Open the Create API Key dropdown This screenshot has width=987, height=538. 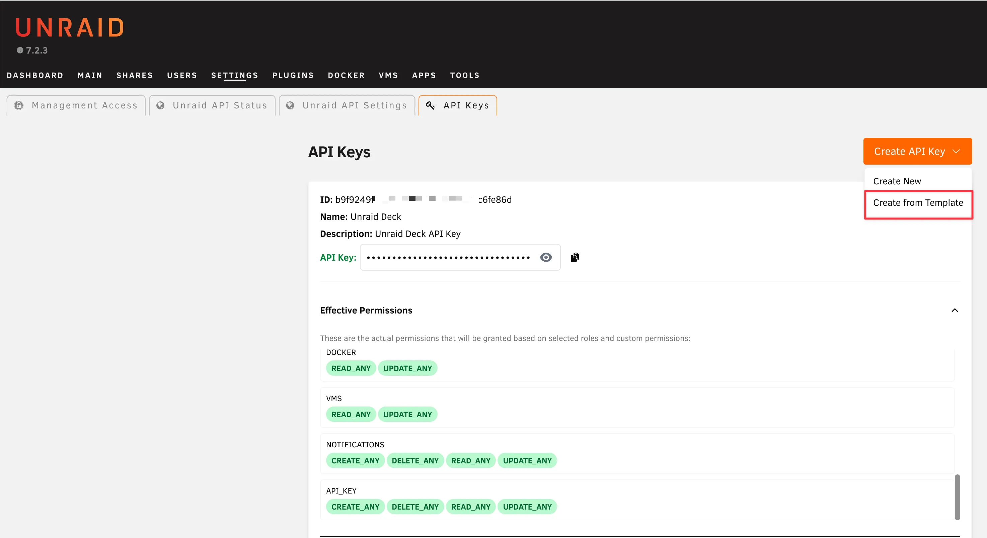(x=917, y=151)
